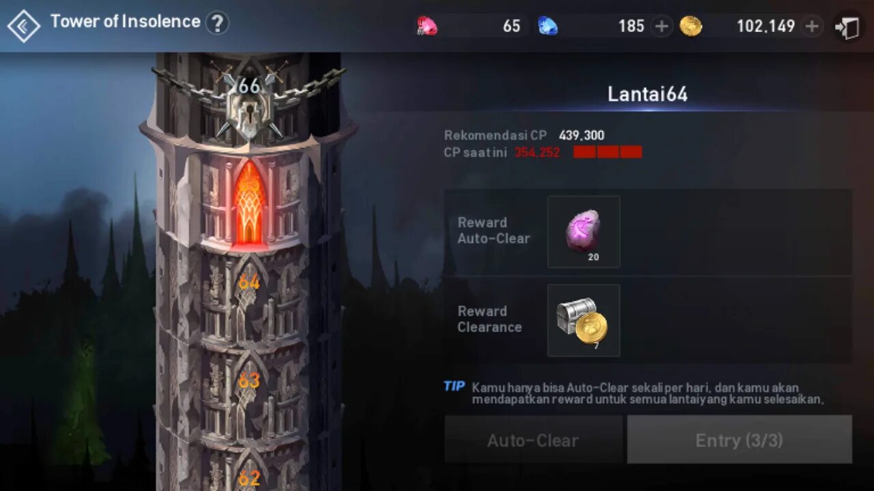Add more blue diamonds with plus button
The width and height of the screenshot is (874, 491).
[661, 27]
